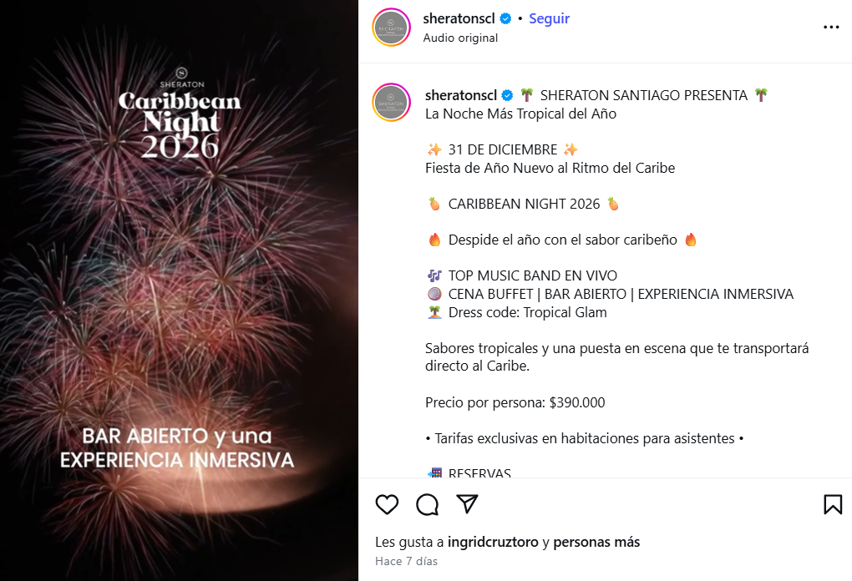Screen dimensions: 852x581
Task: Share the post via paper plane icon
Action: (x=467, y=504)
